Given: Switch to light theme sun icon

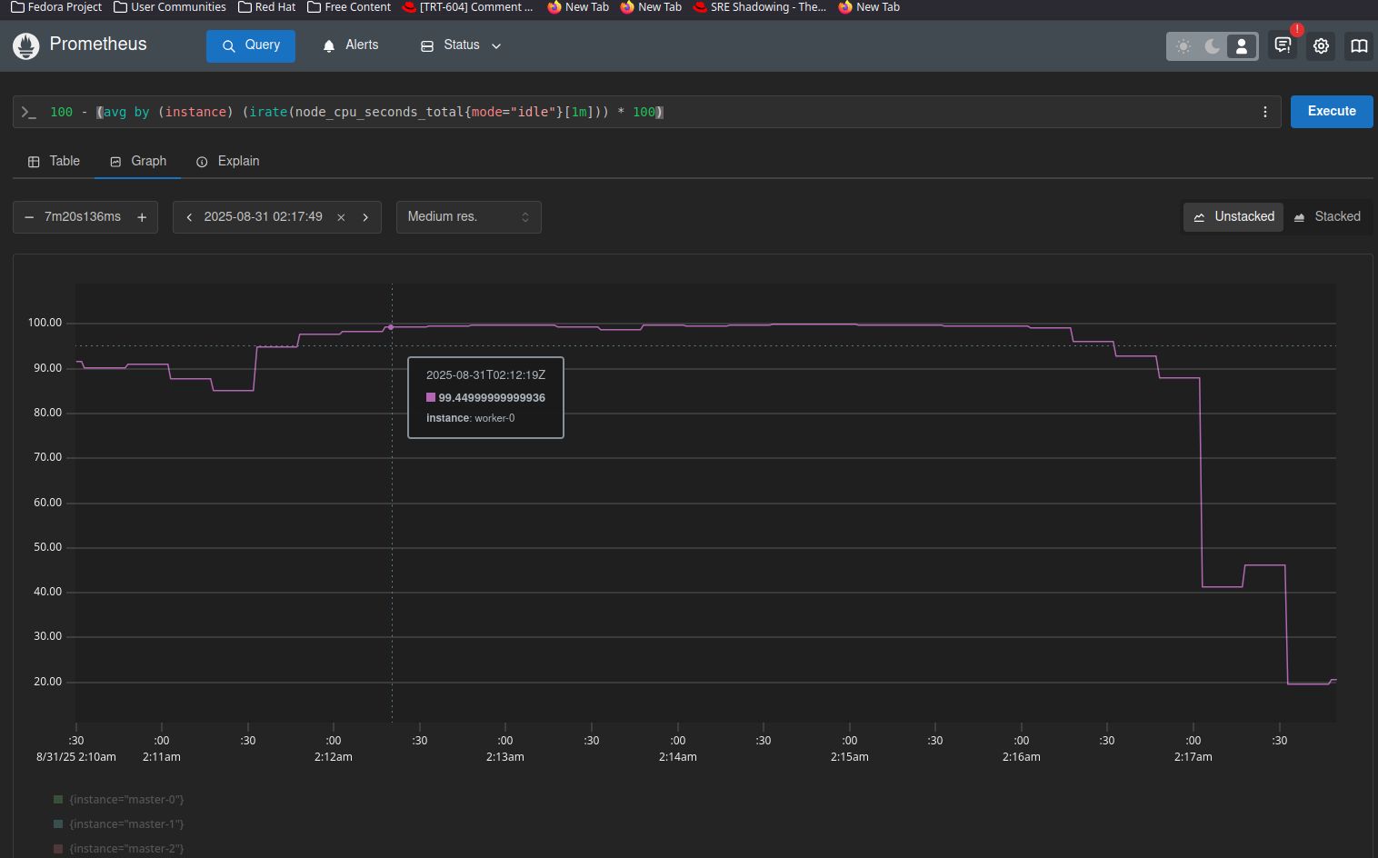Looking at the screenshot, I should 1183,46.
